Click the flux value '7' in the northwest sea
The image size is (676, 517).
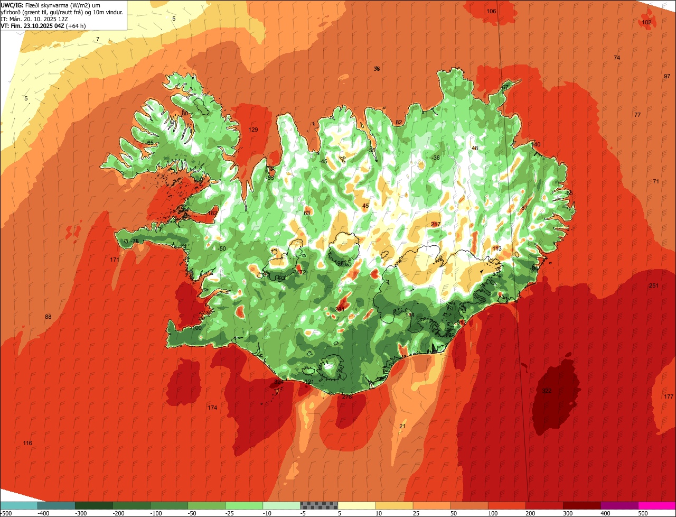(x=97, y=39)
